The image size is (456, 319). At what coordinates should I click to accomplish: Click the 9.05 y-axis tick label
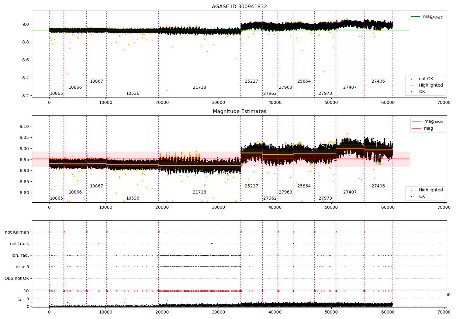[24, 138]
